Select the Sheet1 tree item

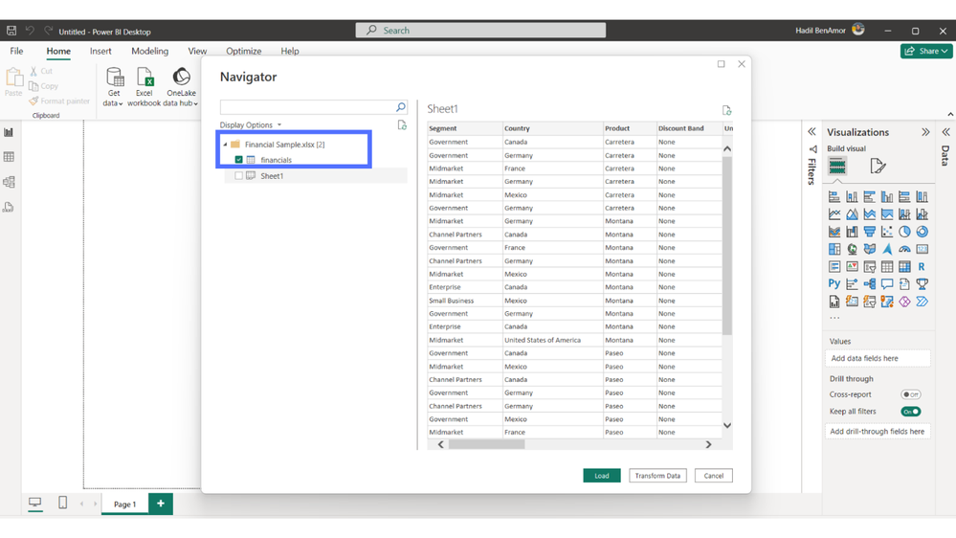(316, 176)
